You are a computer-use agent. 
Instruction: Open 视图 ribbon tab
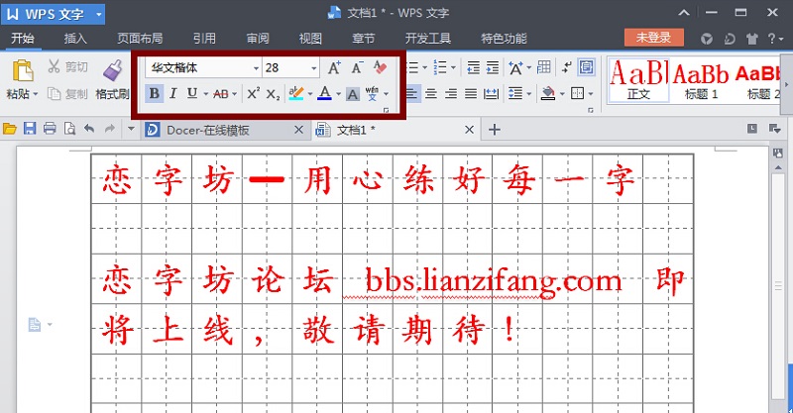(310, 39)
